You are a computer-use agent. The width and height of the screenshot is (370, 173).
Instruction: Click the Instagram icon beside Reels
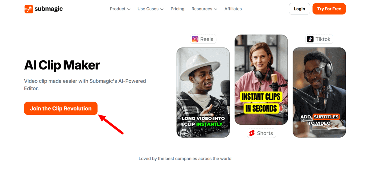pos(195,39)
